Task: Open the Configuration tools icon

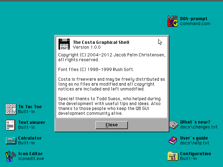Action: (173, 156)
